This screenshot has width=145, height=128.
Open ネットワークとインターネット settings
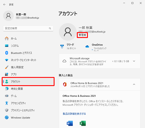click(x=28, y=60)
